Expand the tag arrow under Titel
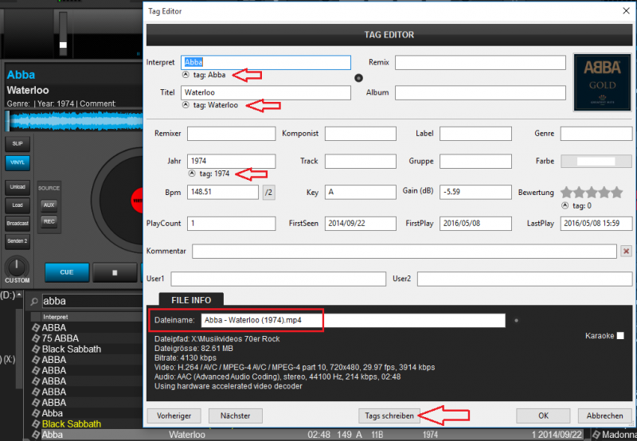Viewport: 637px width, 441px height. point(186,105)
